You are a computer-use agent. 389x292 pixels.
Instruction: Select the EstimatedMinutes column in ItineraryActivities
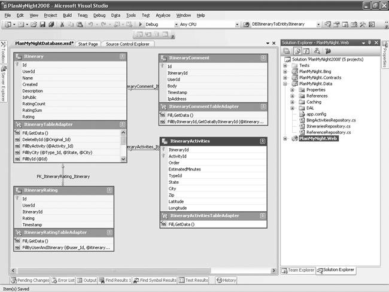[214, 169]
